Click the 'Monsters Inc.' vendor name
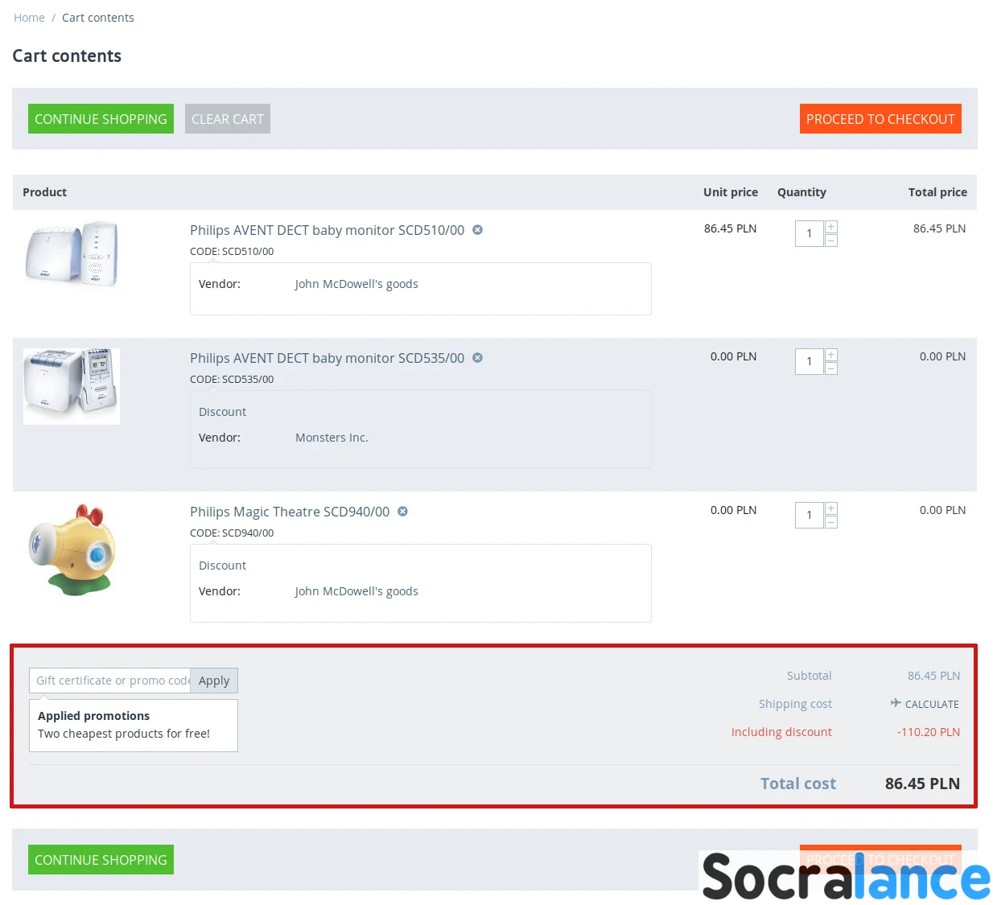The width and height of the screenshot is (997, 905). (332, 438)
